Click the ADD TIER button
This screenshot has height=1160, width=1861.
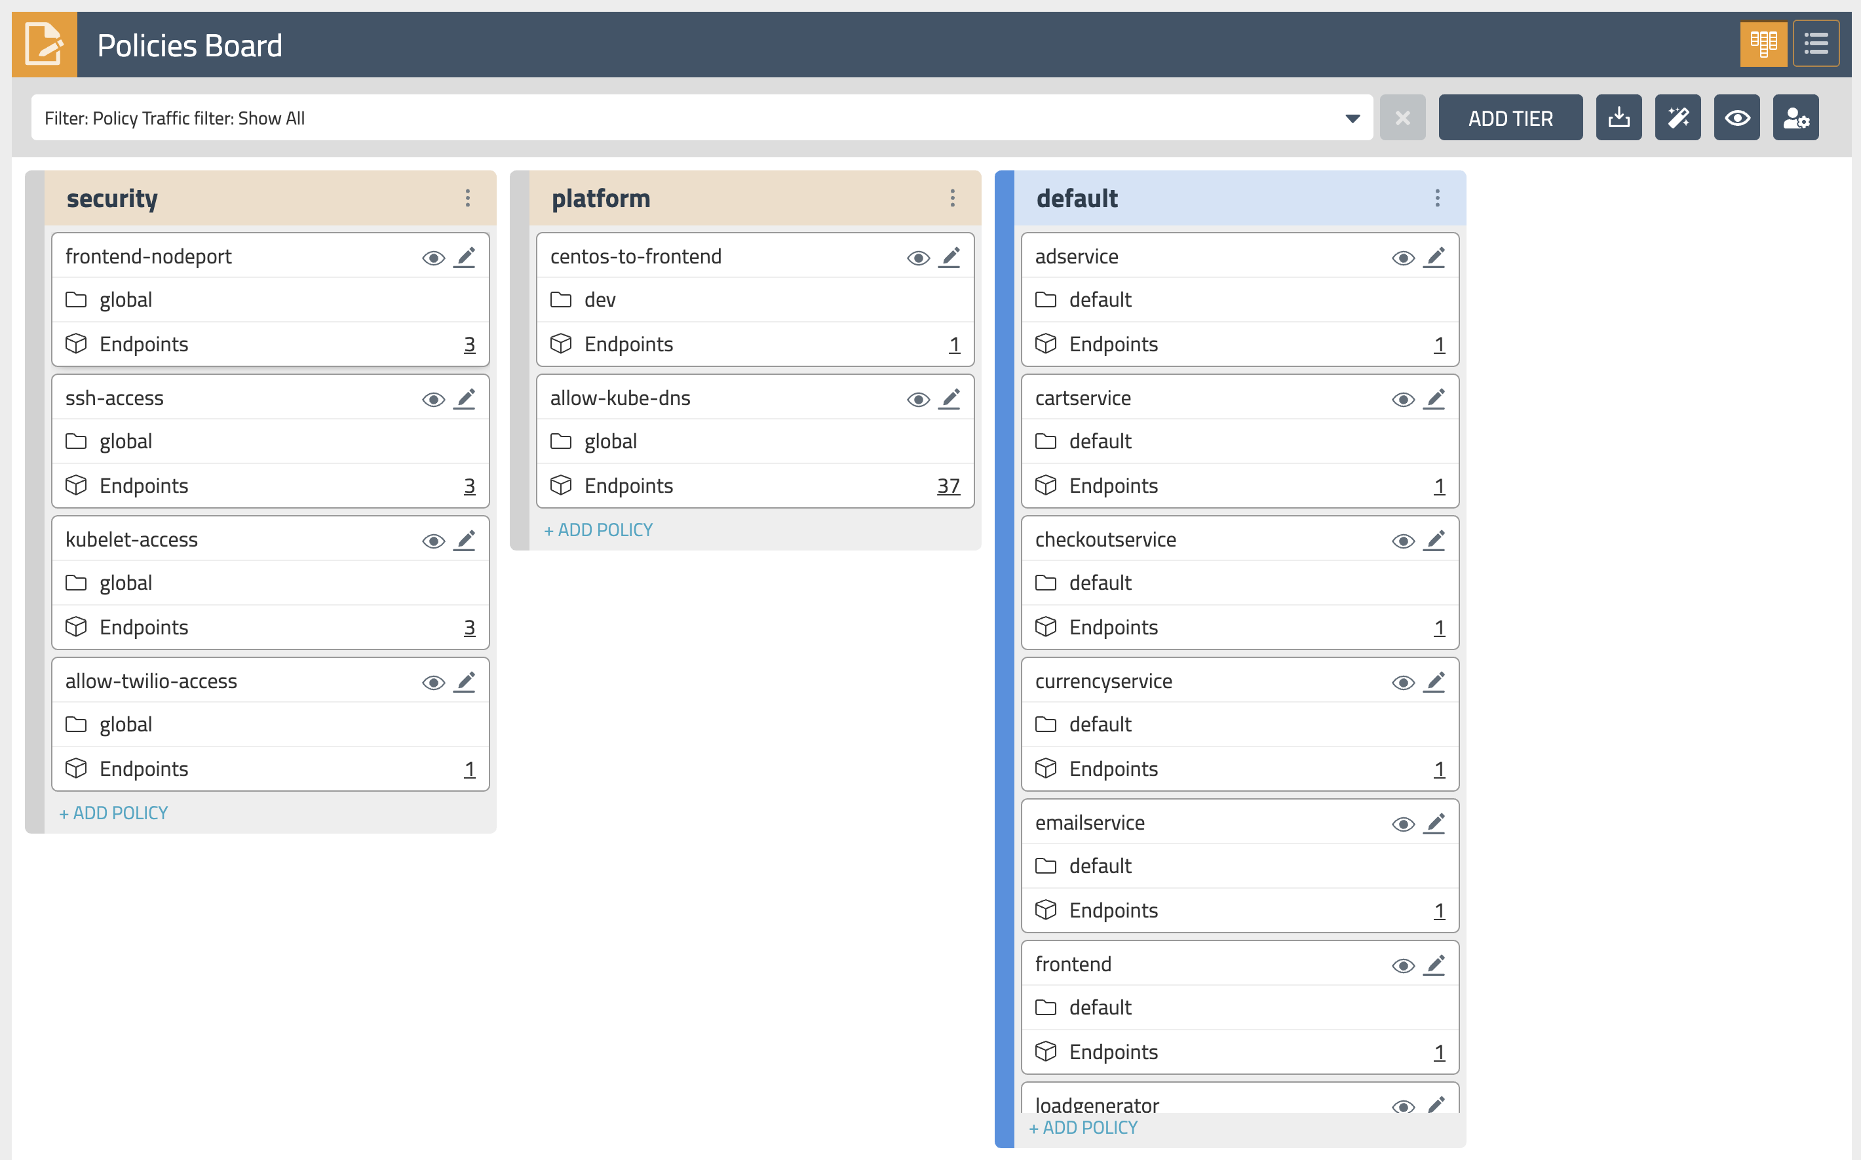coord(1510,117)
